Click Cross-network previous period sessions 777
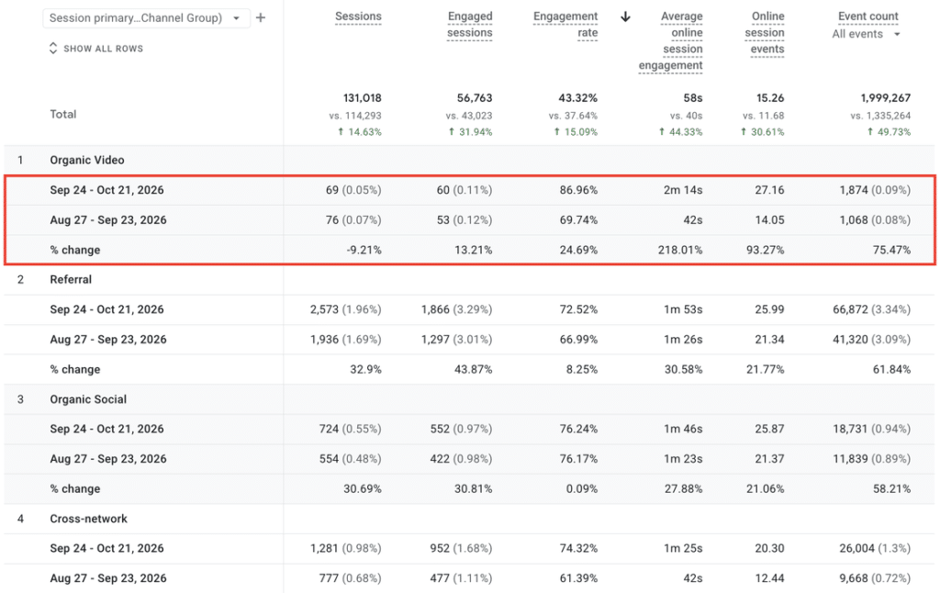The image size is (940, 593). tap(330, 578)
